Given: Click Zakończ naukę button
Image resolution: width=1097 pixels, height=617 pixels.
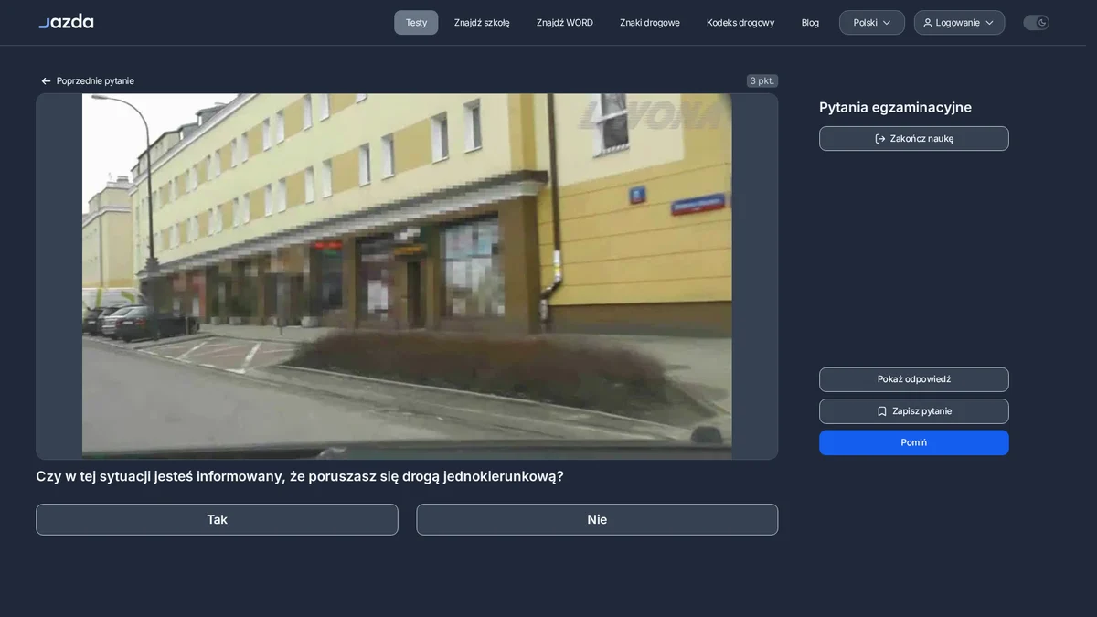Looking at the screenshot, I should [x=914, y=139].
